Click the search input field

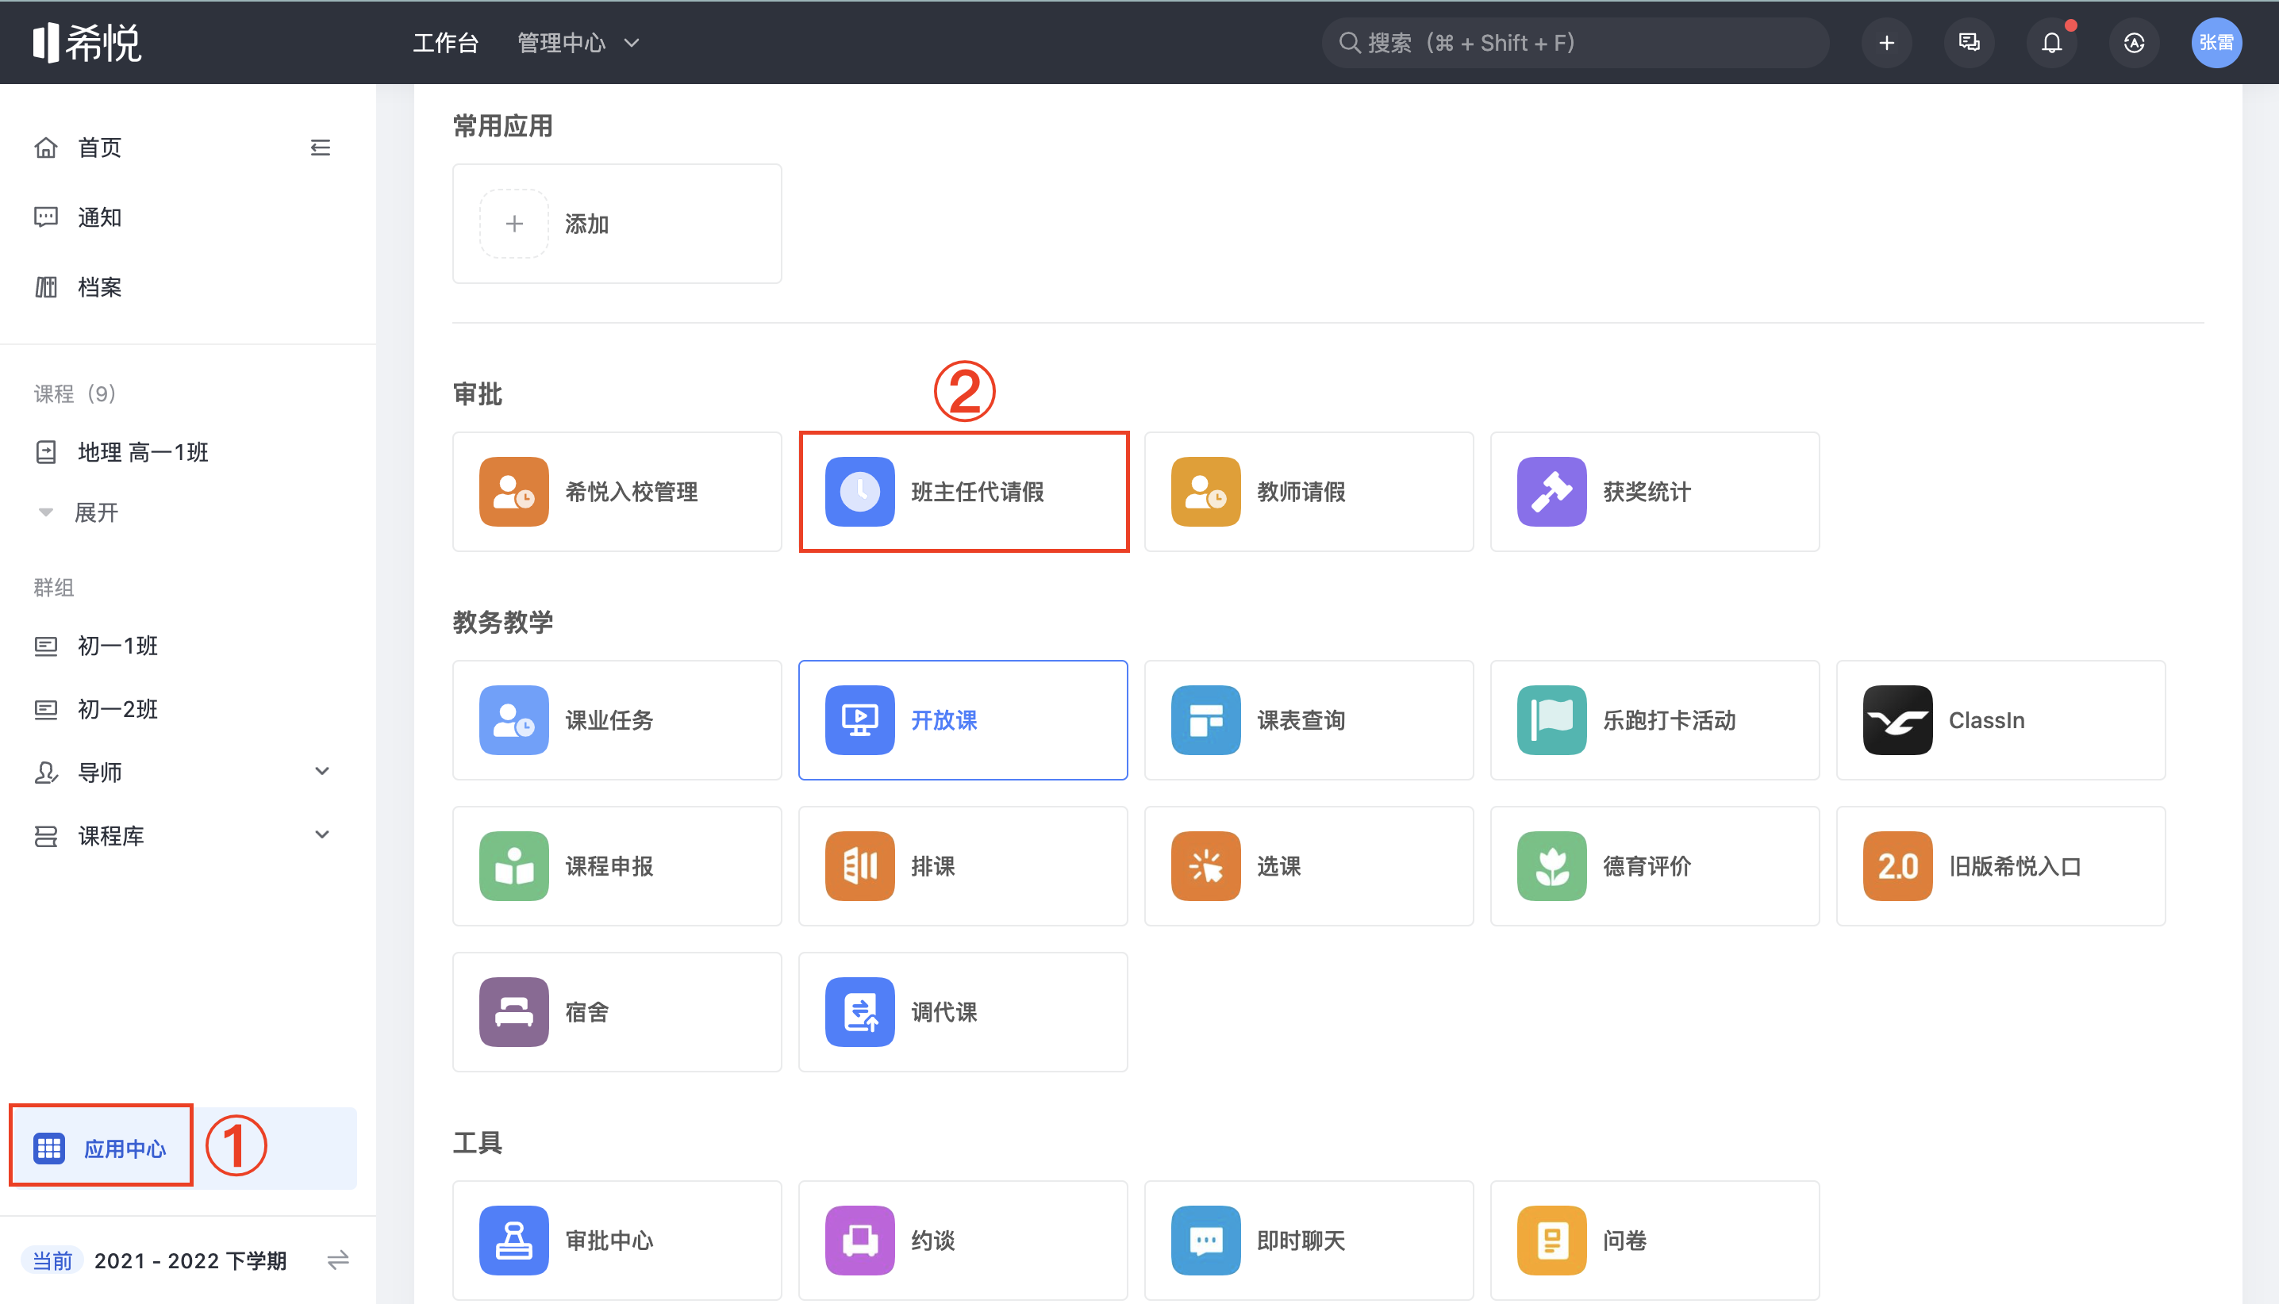(x=1574, y=42)
